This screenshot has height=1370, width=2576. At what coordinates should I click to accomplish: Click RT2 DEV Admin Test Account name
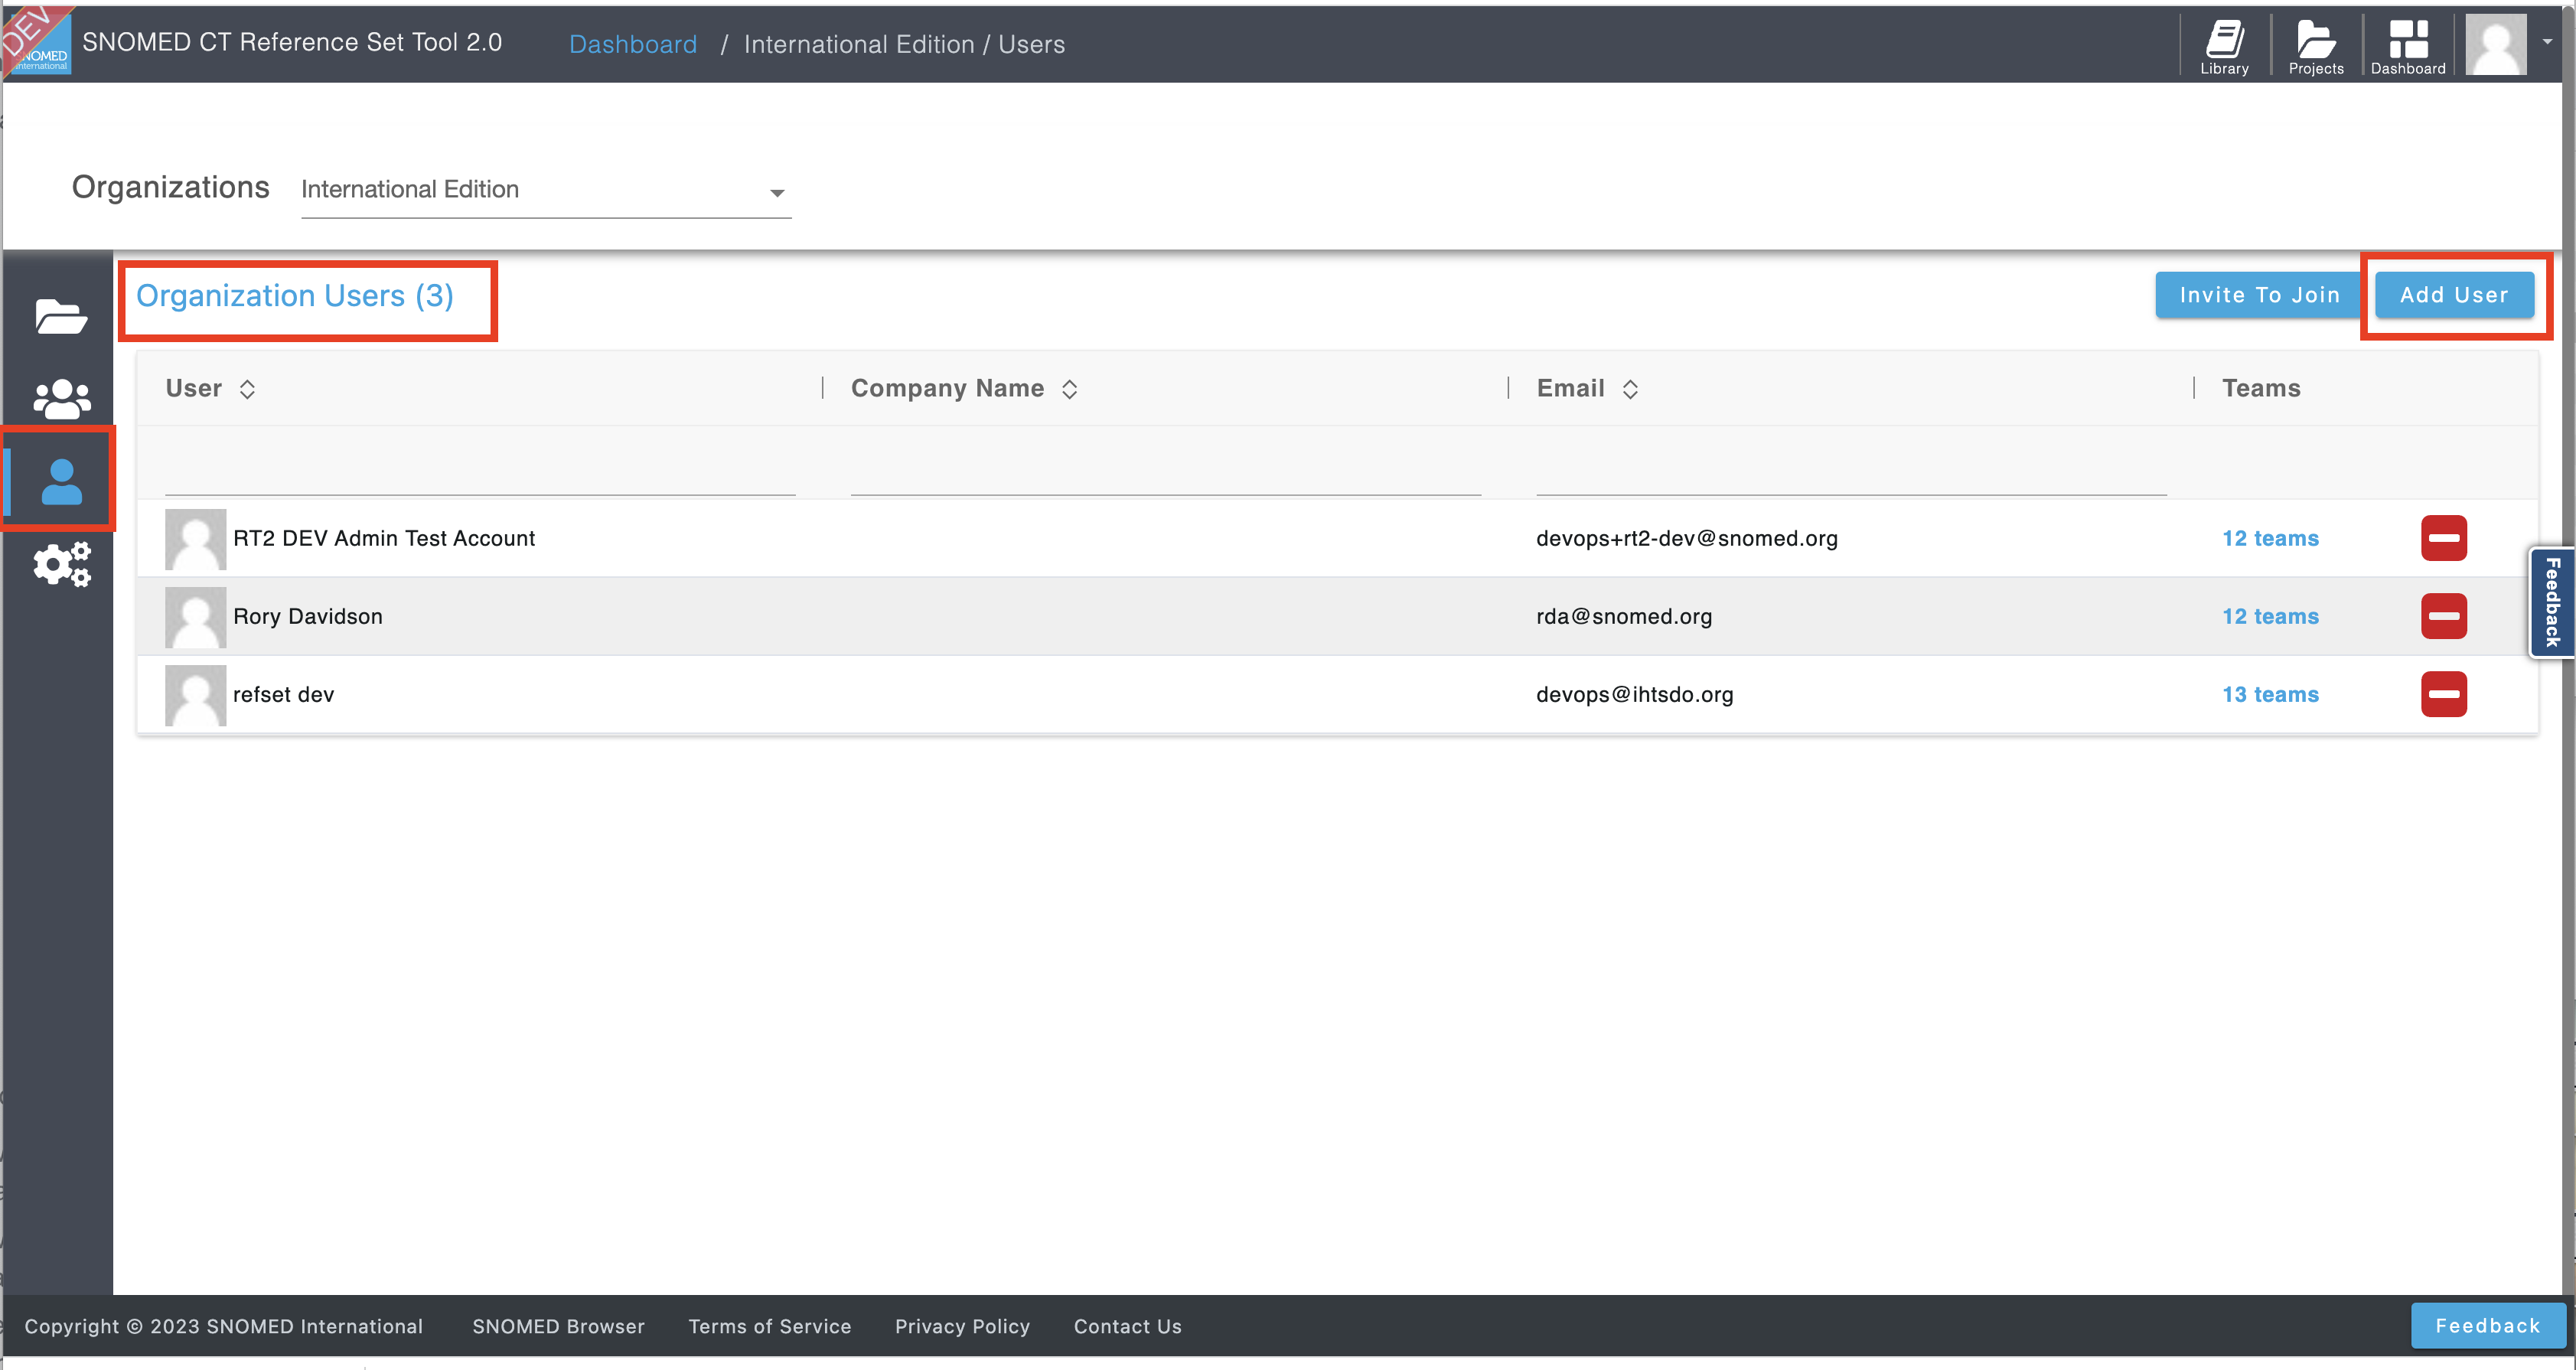384,538
